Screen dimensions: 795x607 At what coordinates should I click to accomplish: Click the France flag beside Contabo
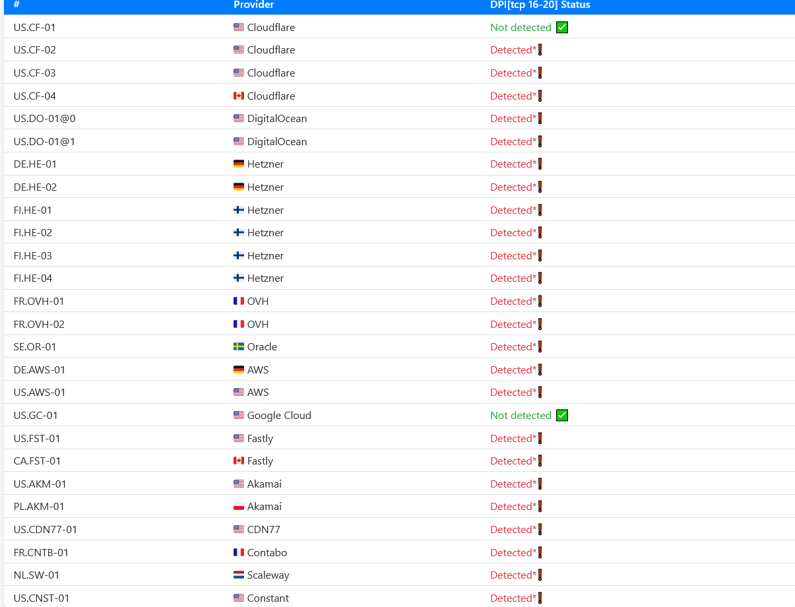coord(239,553)
